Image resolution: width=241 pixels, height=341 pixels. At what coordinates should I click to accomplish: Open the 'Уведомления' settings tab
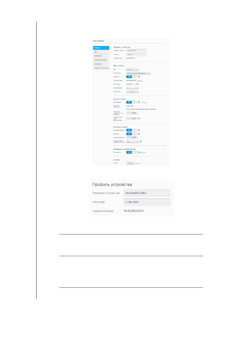101,64
